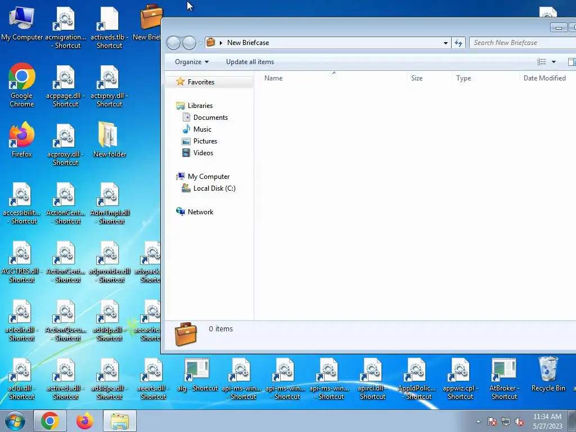
Task: Select acppage.dll Shortcut icon
Action: coord(65,87)
